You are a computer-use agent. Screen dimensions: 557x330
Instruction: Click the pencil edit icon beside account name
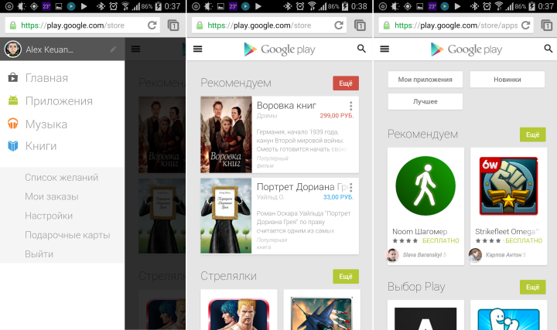[x=113, y=49]
